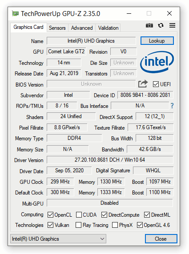Toggle the UEFI checkbox
The width and height of the screenshot is (189, 254).
[x=156, y=84]
